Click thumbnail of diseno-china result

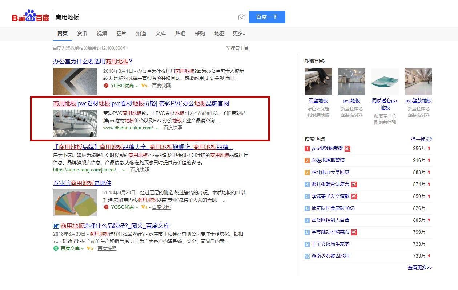[75, 123]
